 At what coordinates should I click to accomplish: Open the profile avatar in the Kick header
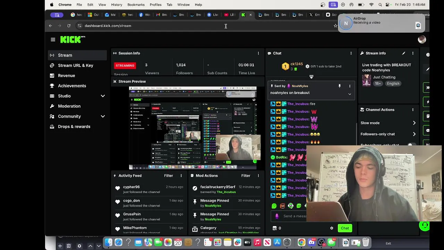[x=422, y=40]
